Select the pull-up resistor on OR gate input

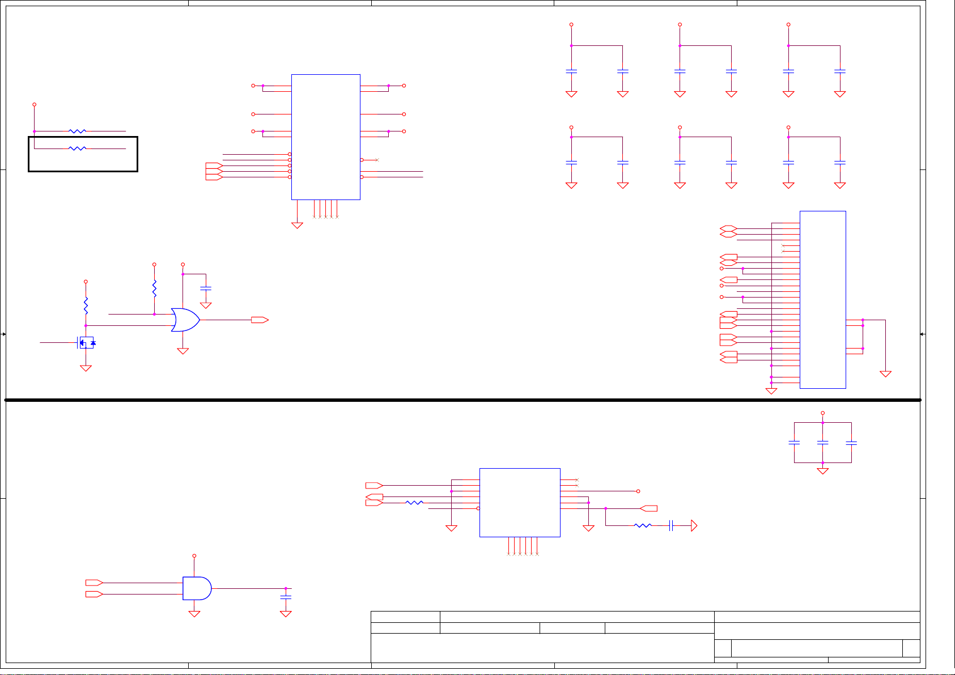click(x=154, y=288)
